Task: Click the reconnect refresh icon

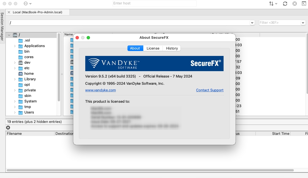Action: pyautogui.click(x=285, y=4)
